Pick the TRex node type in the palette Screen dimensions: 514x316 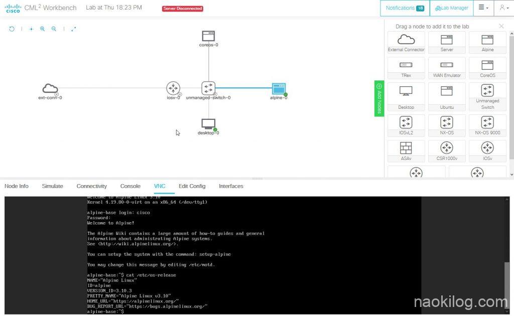(406, 68)
